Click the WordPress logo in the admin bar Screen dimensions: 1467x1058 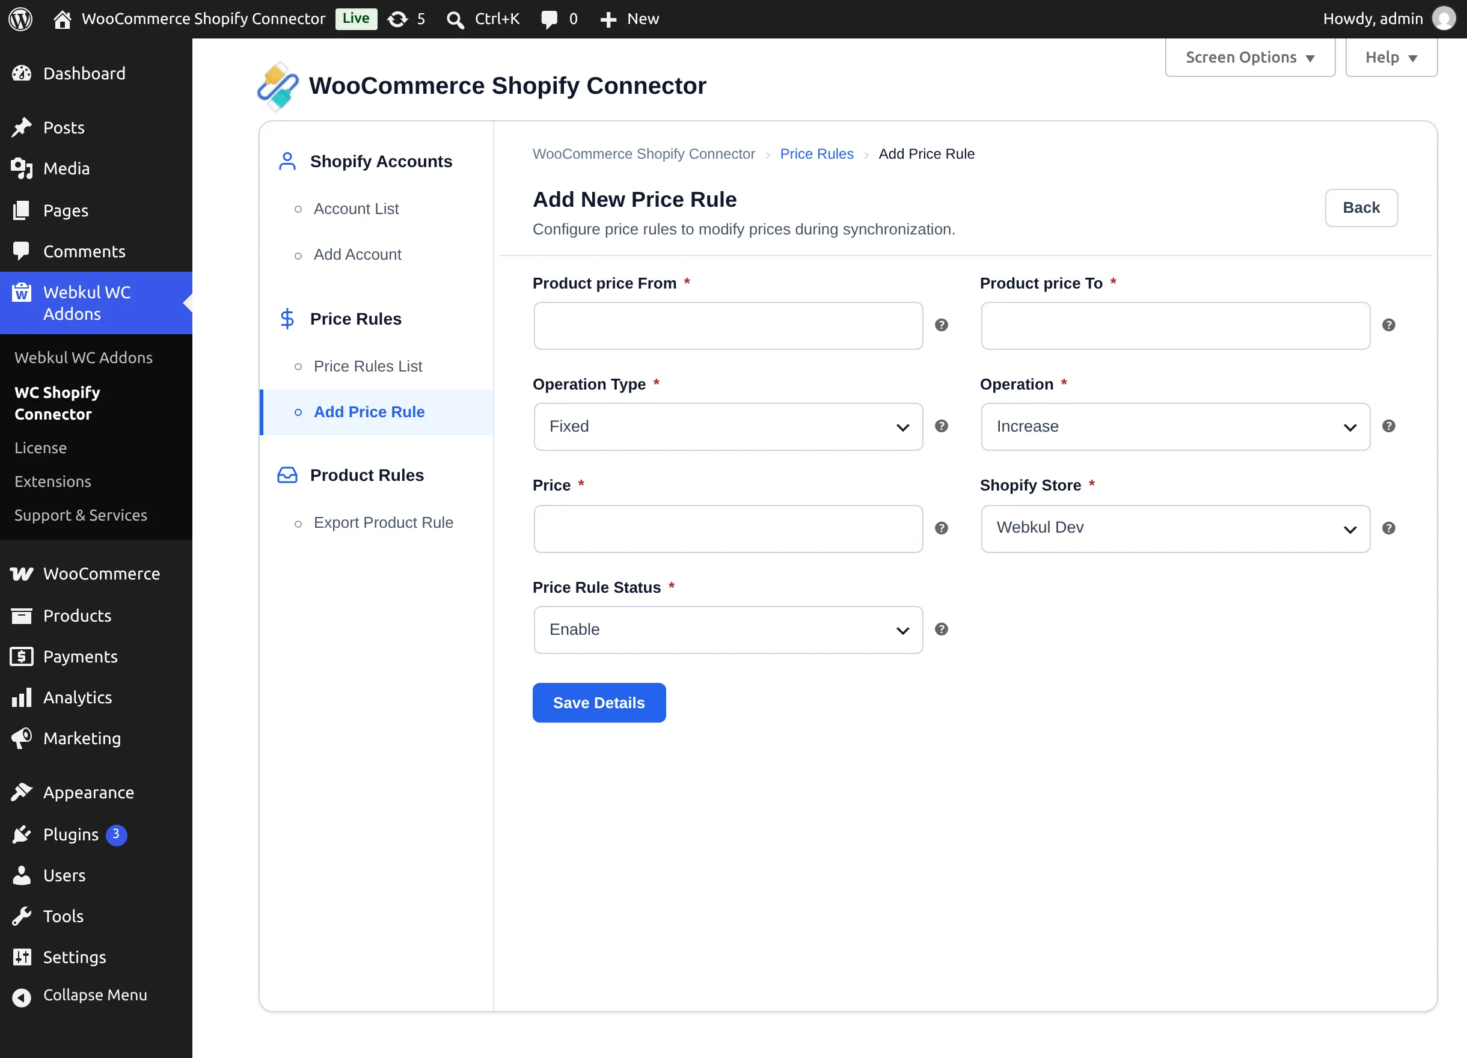(x=20, y=19)
